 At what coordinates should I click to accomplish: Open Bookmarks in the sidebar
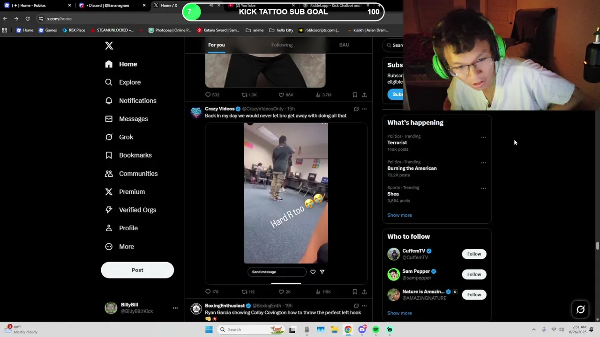tap(128, 155)
